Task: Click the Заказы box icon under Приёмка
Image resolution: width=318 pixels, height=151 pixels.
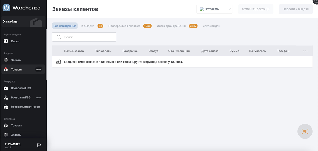Action: pos(6,135)
